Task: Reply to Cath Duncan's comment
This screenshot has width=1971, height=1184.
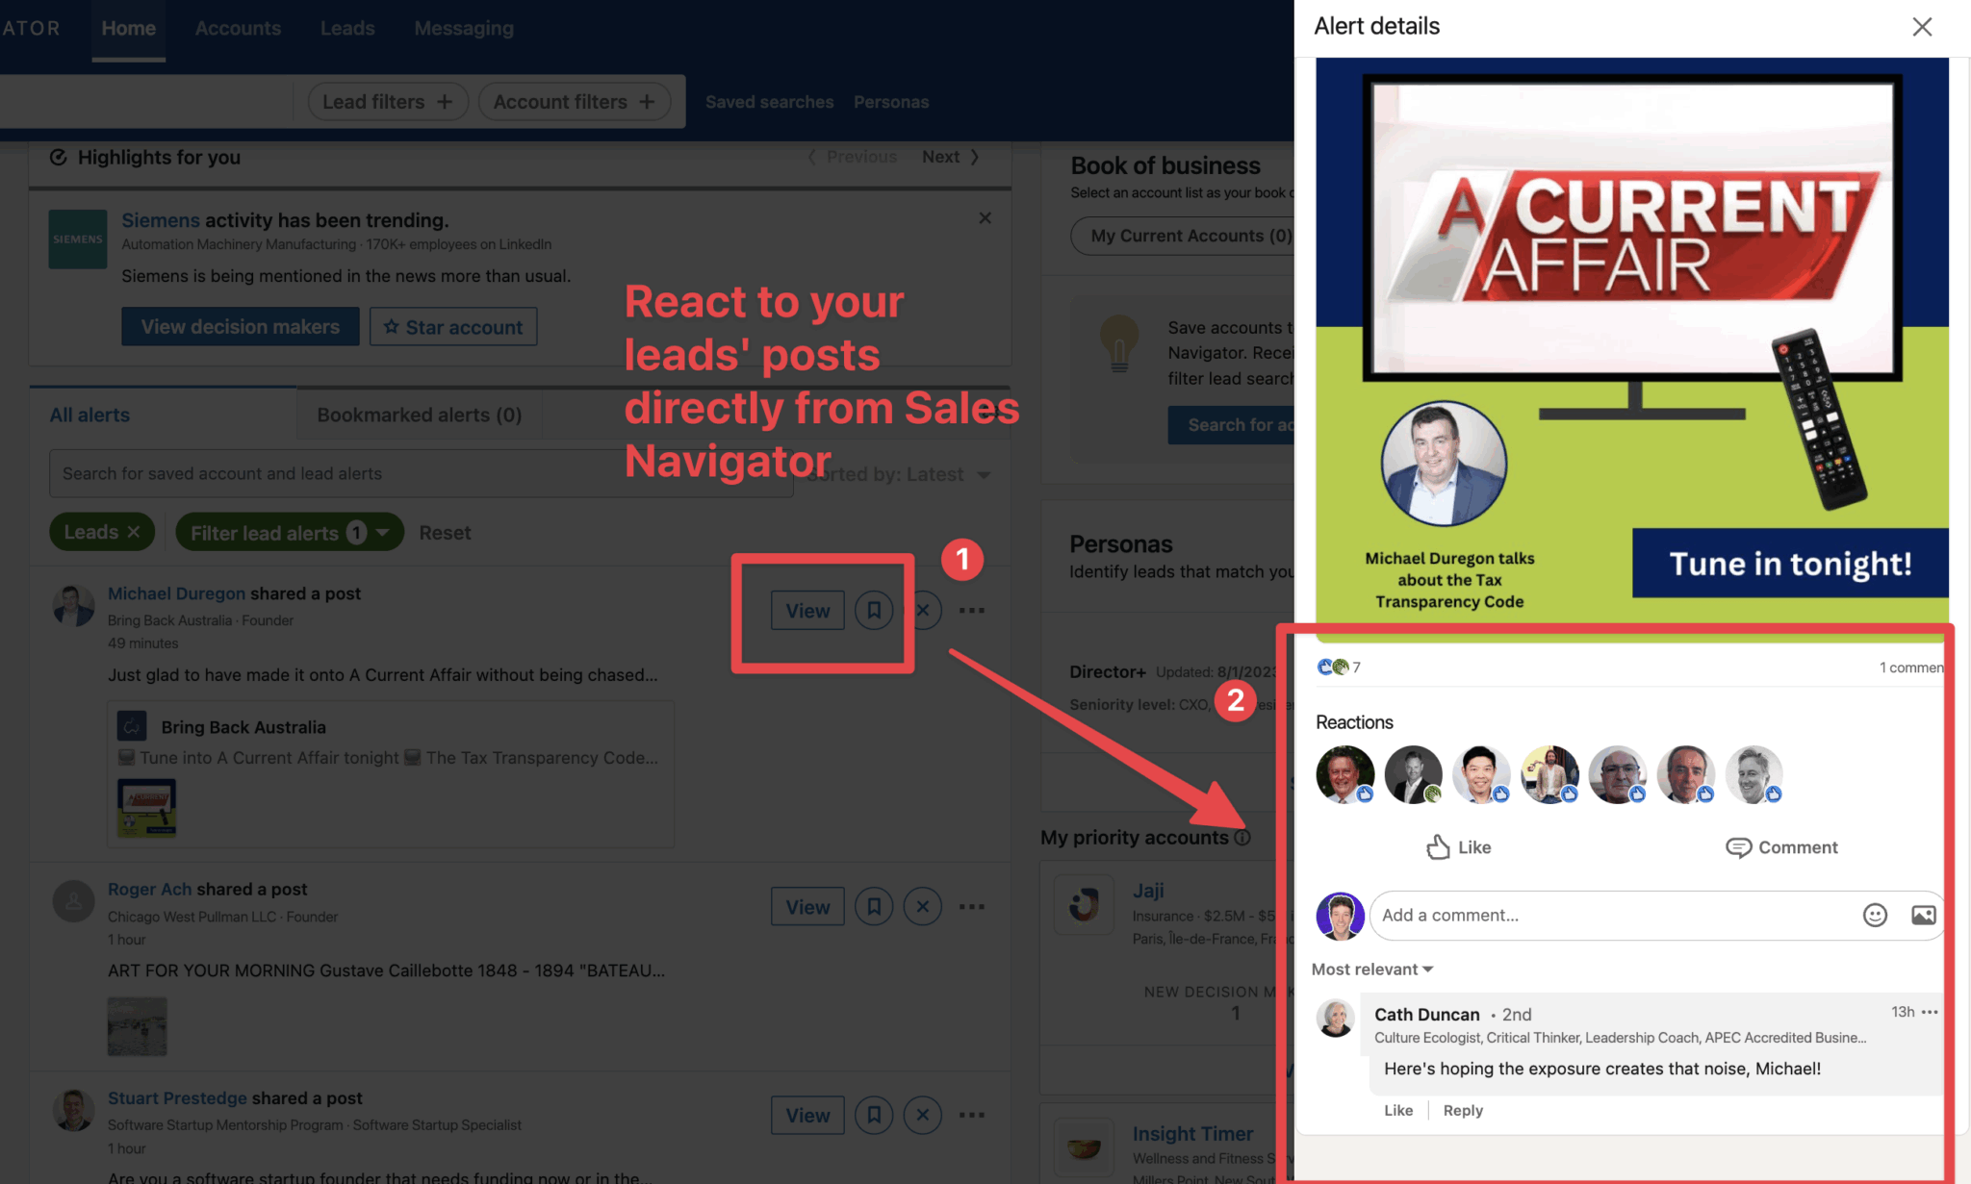Action: [1462, 1110]
